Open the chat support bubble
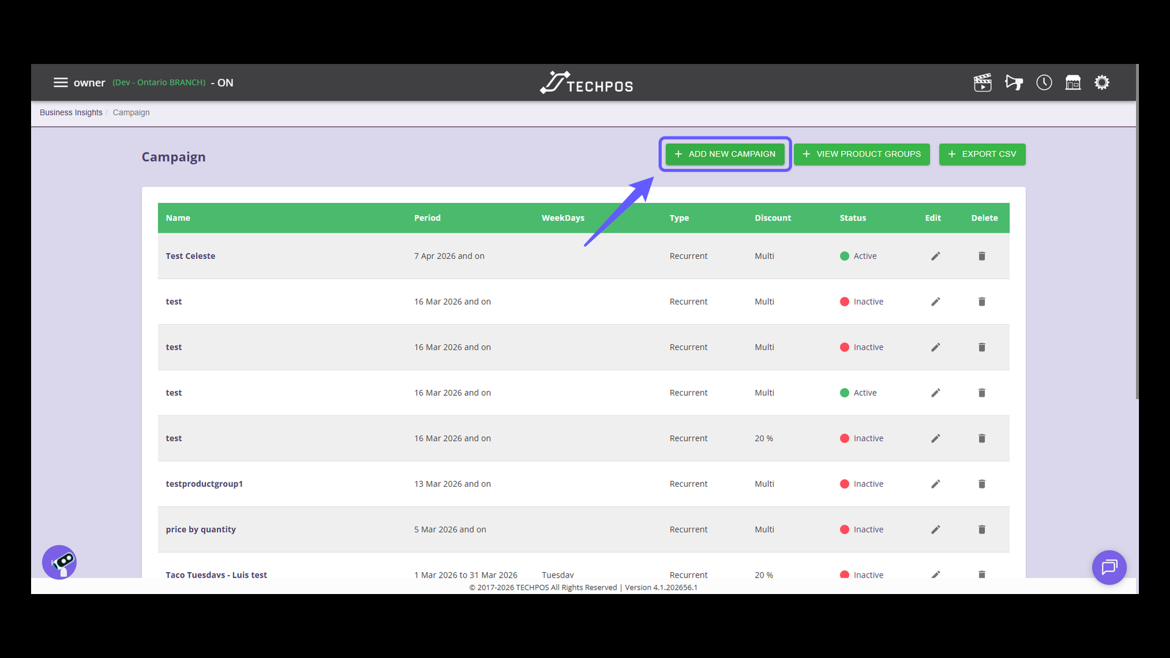 [x=1109, y=567]
